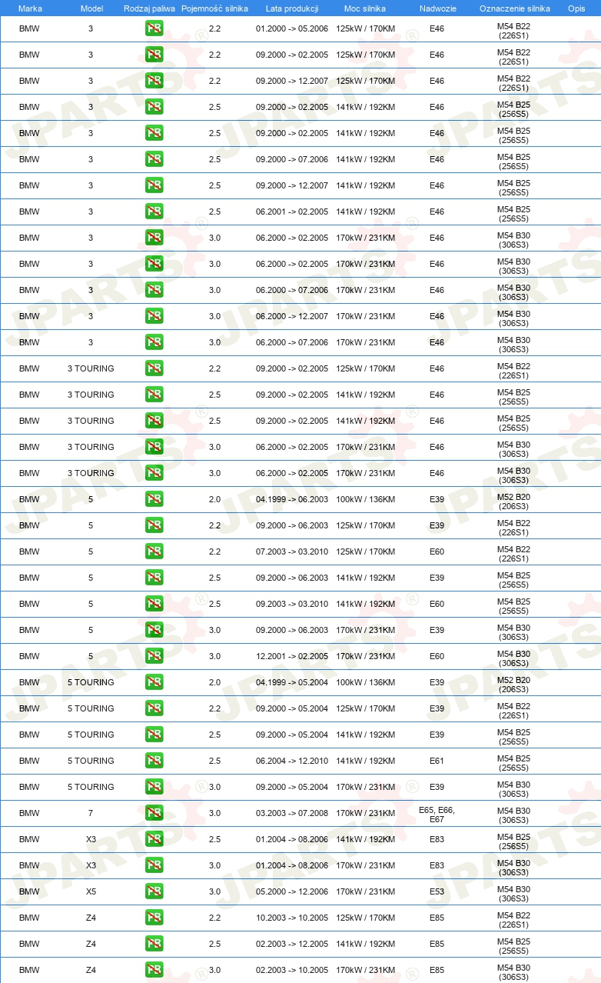Click the body cell 'E65, E66, E67'

437,814
